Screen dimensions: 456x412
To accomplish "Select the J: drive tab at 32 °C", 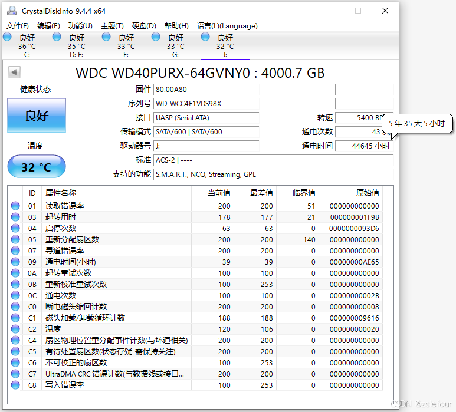I will tap(225, 45).
